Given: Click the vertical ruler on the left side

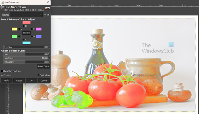Looking at the screenshot, I should [x=7, y=98].
